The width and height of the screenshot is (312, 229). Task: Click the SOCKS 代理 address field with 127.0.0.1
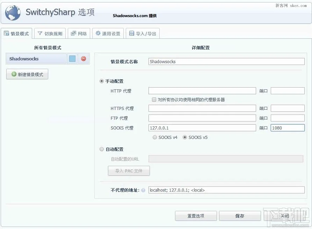point(202,128)
